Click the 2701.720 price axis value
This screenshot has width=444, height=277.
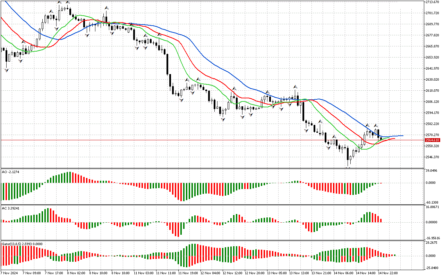(433, 13)
